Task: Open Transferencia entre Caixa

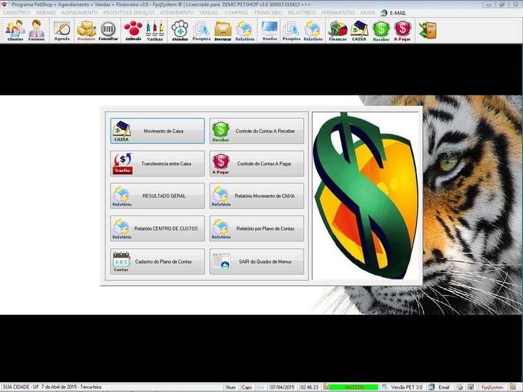Action: click(158, 163)
